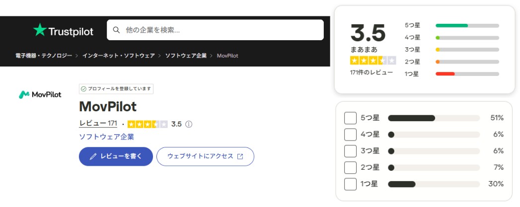
Task: Click the レビューを書く button
Action: point(116,156)
